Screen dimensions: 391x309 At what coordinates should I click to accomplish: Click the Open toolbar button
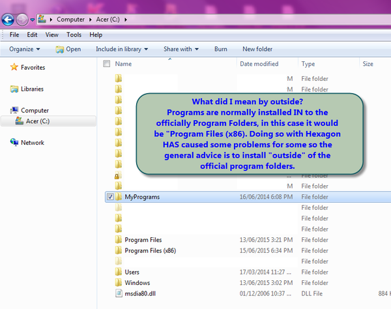(68, 49)
